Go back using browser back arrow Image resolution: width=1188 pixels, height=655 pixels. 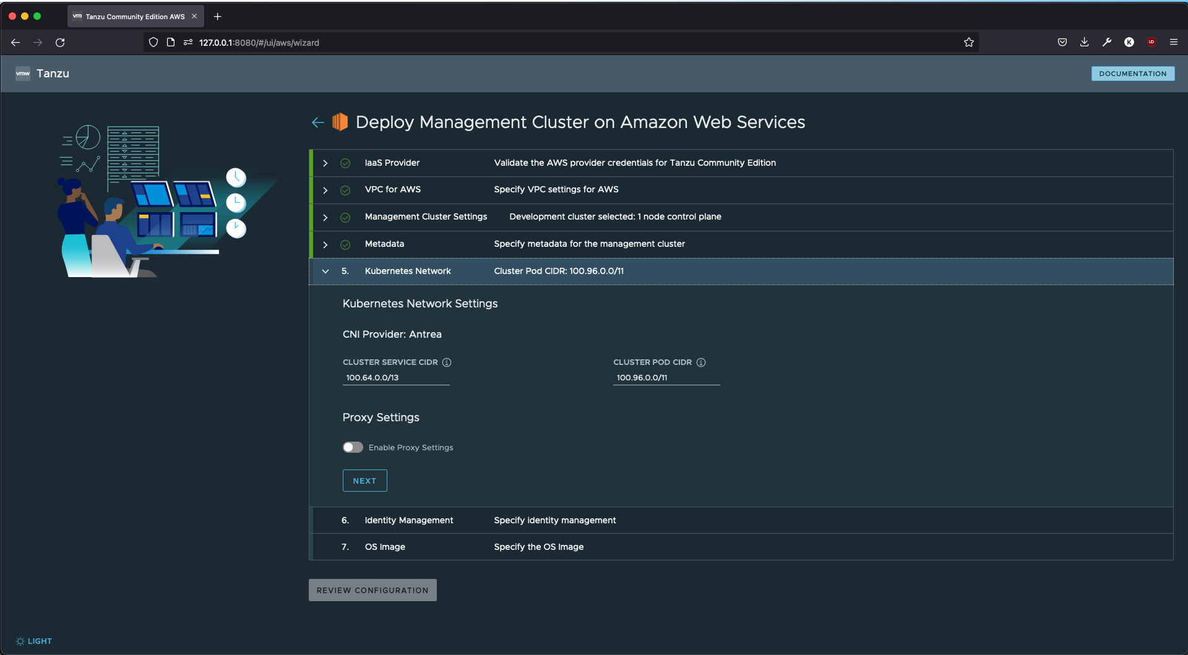[15, 43]
